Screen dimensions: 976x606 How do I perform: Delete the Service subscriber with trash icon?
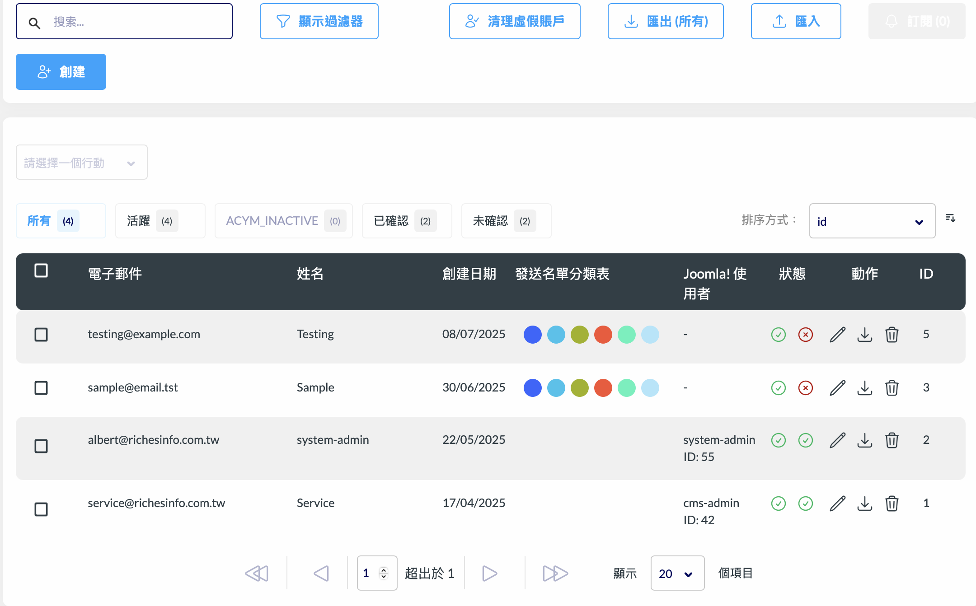(x=892, y=503)
